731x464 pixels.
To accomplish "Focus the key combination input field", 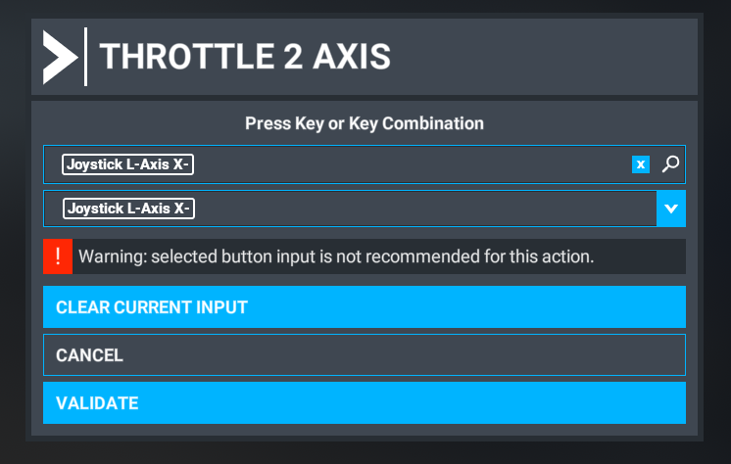I will [x=365, y=164].
